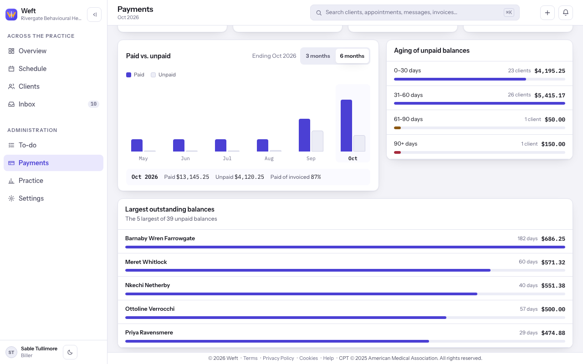Click the Practice bar-chart icon

11,181
